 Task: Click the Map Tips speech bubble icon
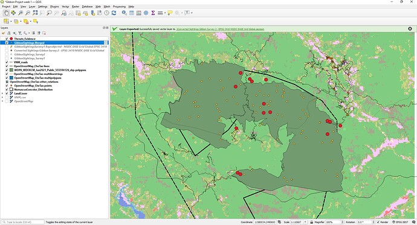[x=170, y=13]
